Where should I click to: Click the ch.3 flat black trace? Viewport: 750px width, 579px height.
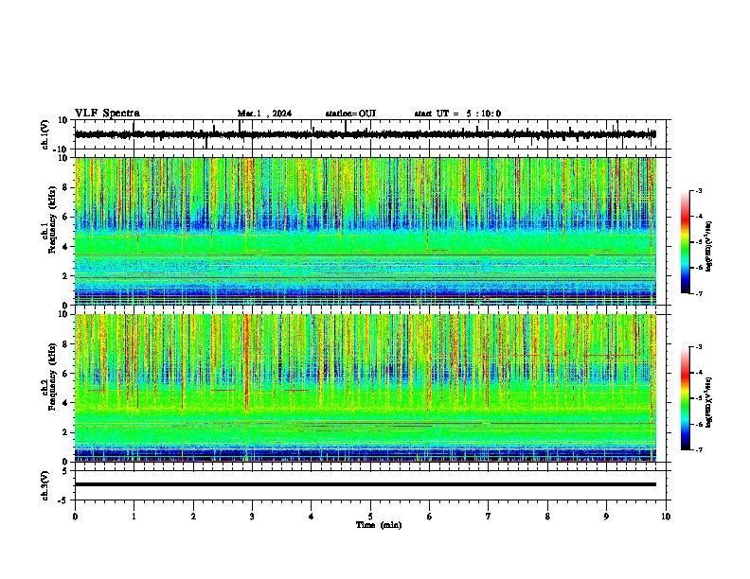(366, 484)
